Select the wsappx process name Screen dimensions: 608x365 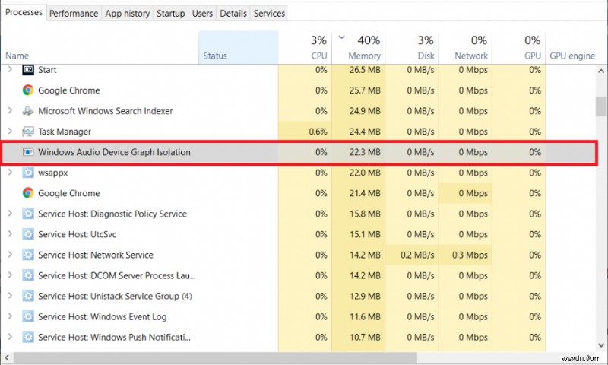click(52, 173)
